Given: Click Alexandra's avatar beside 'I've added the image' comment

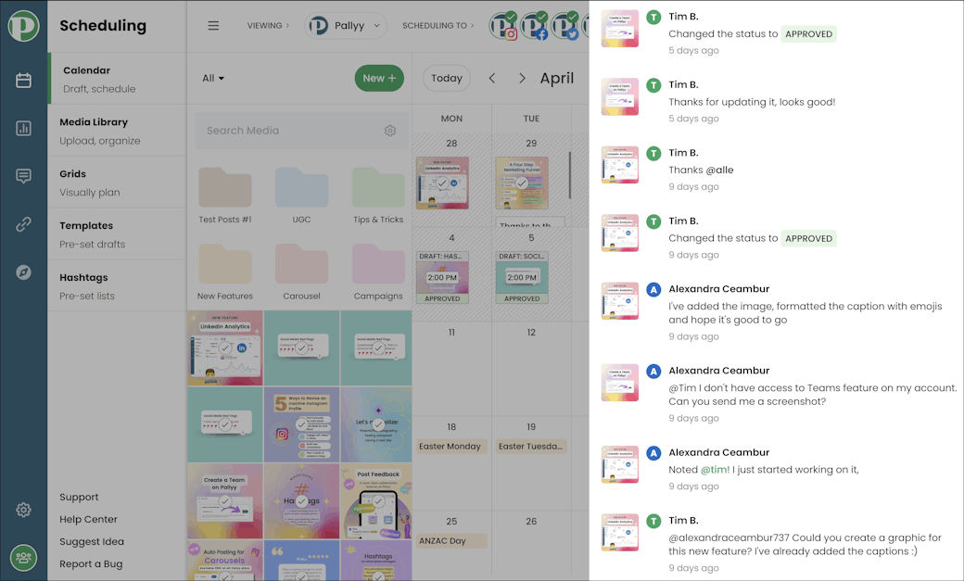Looking at the screenshot, I should 653,290.
